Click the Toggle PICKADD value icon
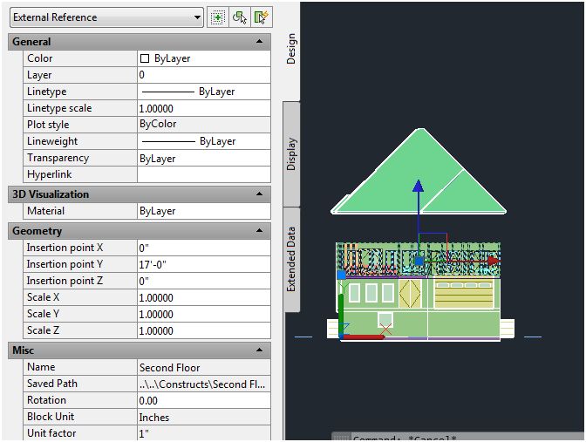The image size is (586, 442). (x=217, y=17)
